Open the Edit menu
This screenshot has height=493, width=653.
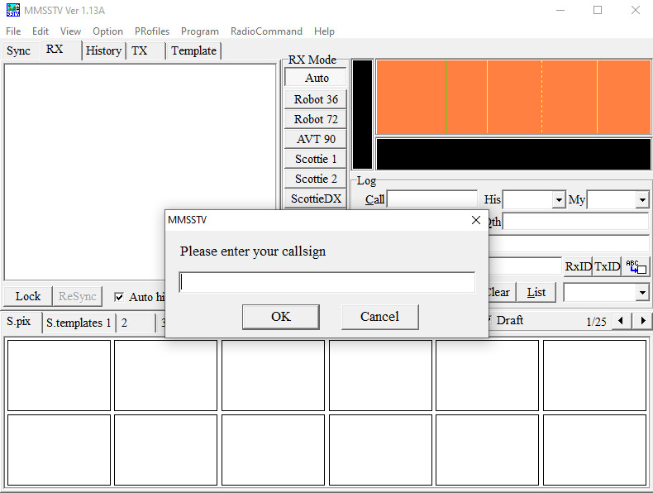click(x=41, y=31)
